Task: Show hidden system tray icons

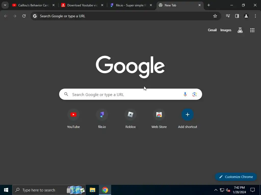Action: 216,190
